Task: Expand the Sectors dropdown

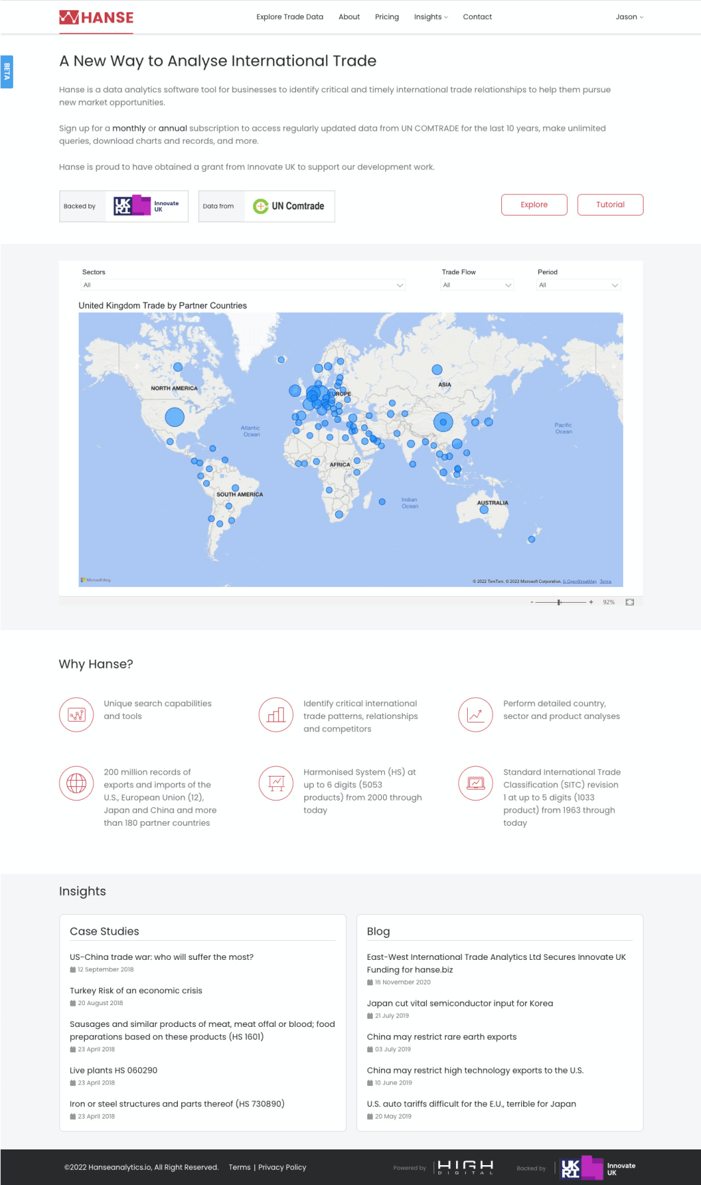Action: (243, 285)
